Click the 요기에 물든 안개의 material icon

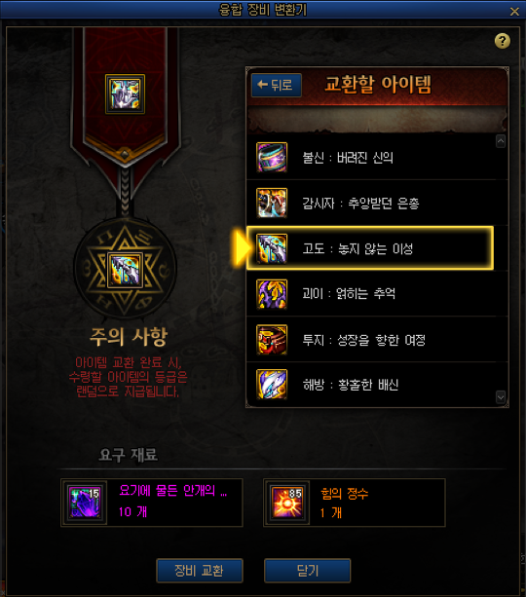84,503
